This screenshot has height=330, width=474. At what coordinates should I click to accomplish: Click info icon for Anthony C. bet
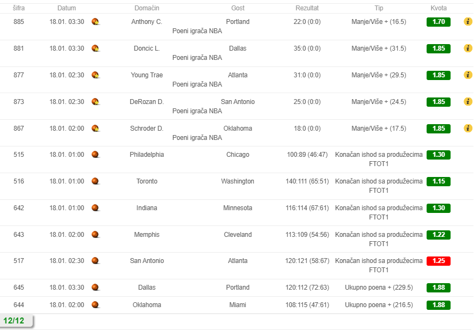click(467, 21)
